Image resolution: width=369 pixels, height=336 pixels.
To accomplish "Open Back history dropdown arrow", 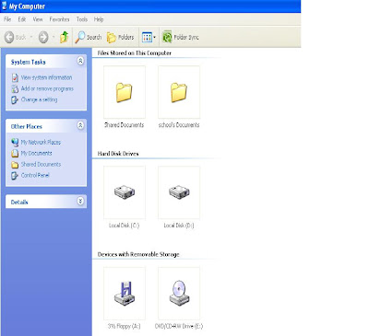I will click(31, 38).
